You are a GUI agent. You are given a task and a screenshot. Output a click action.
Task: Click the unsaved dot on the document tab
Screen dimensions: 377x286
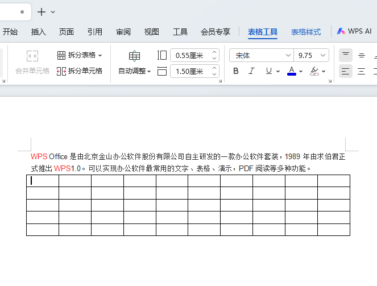click(x=22, y=12)
